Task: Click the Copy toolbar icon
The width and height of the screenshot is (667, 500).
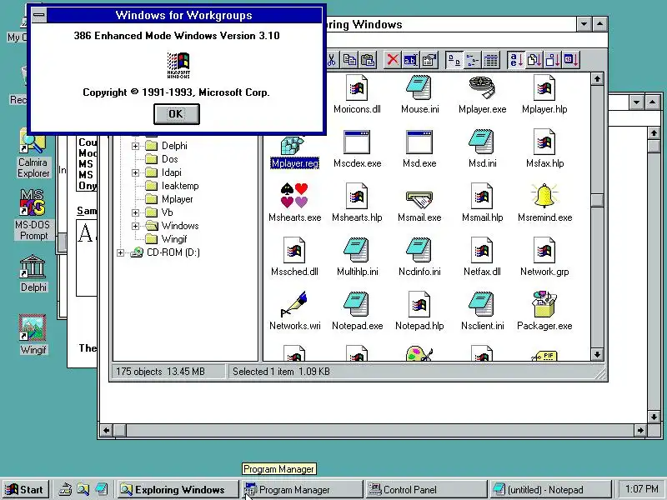Action: [x=350, y=60]
